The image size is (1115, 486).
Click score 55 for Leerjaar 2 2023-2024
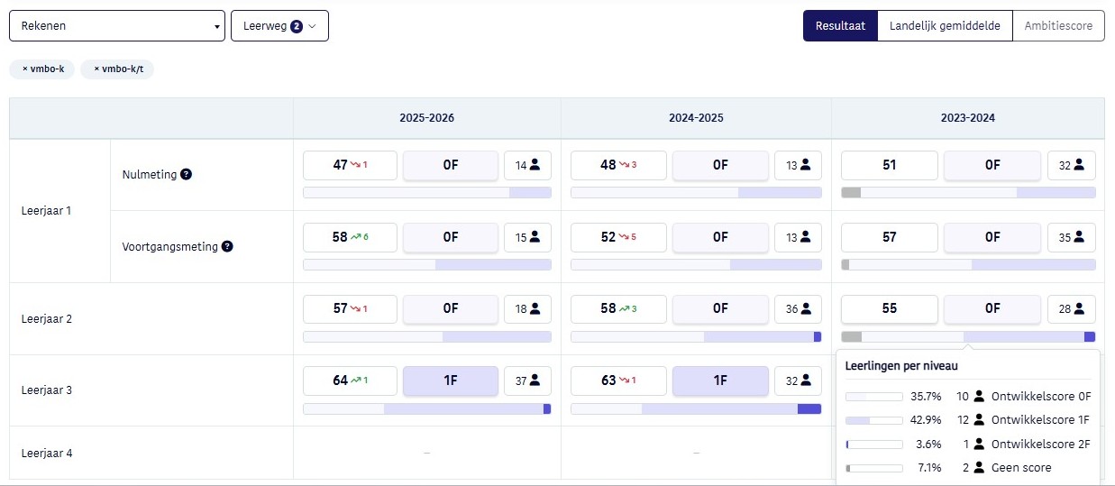[x=890, y=308]
